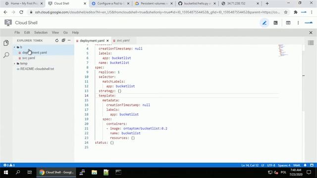Image resolution: width=317 pixels, height=178 pixels.
Task: Open Task View on the taskbar
Action: click(30, 172)
